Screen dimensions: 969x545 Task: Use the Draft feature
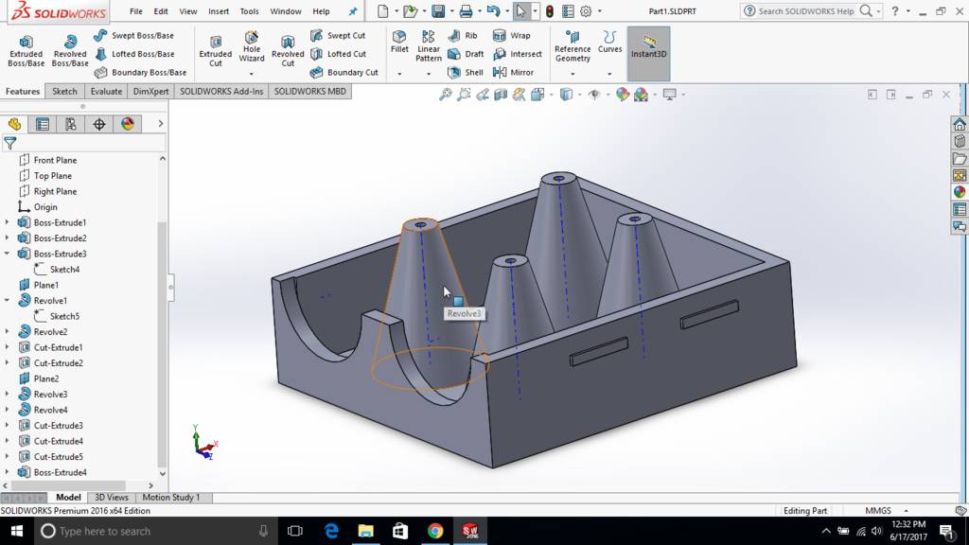tap(466, 54)
